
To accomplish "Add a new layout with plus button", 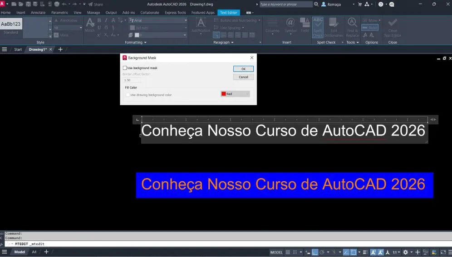I will pos(46,252).
